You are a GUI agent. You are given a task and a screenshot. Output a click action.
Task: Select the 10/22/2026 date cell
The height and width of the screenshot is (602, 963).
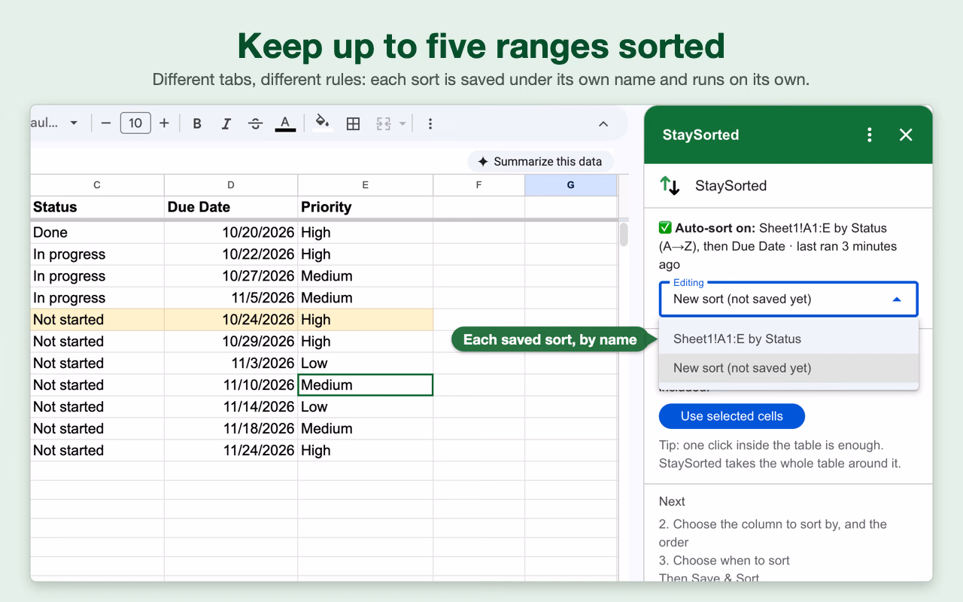coord(231,254)
